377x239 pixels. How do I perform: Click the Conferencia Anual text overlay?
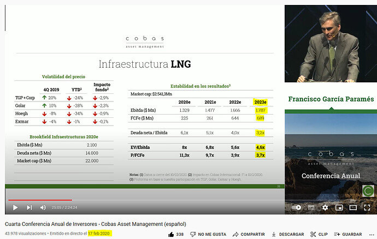click(x=331, y=176)
